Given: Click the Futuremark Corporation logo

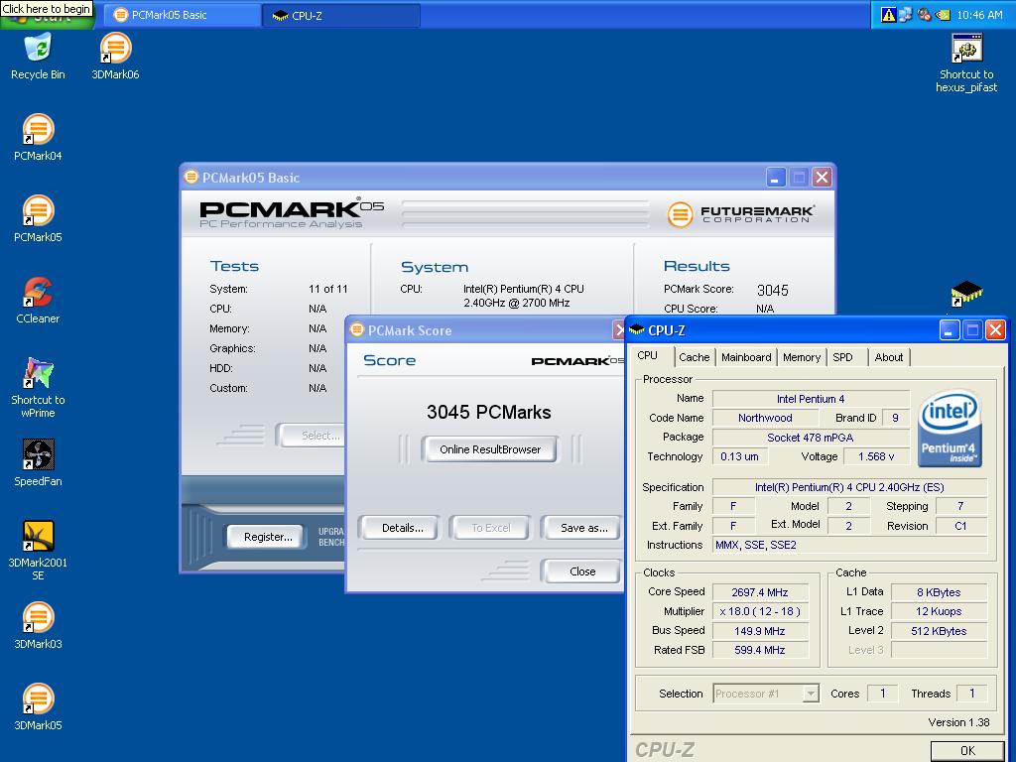Looking at the screenshot, I should click(x=740, y=214).
